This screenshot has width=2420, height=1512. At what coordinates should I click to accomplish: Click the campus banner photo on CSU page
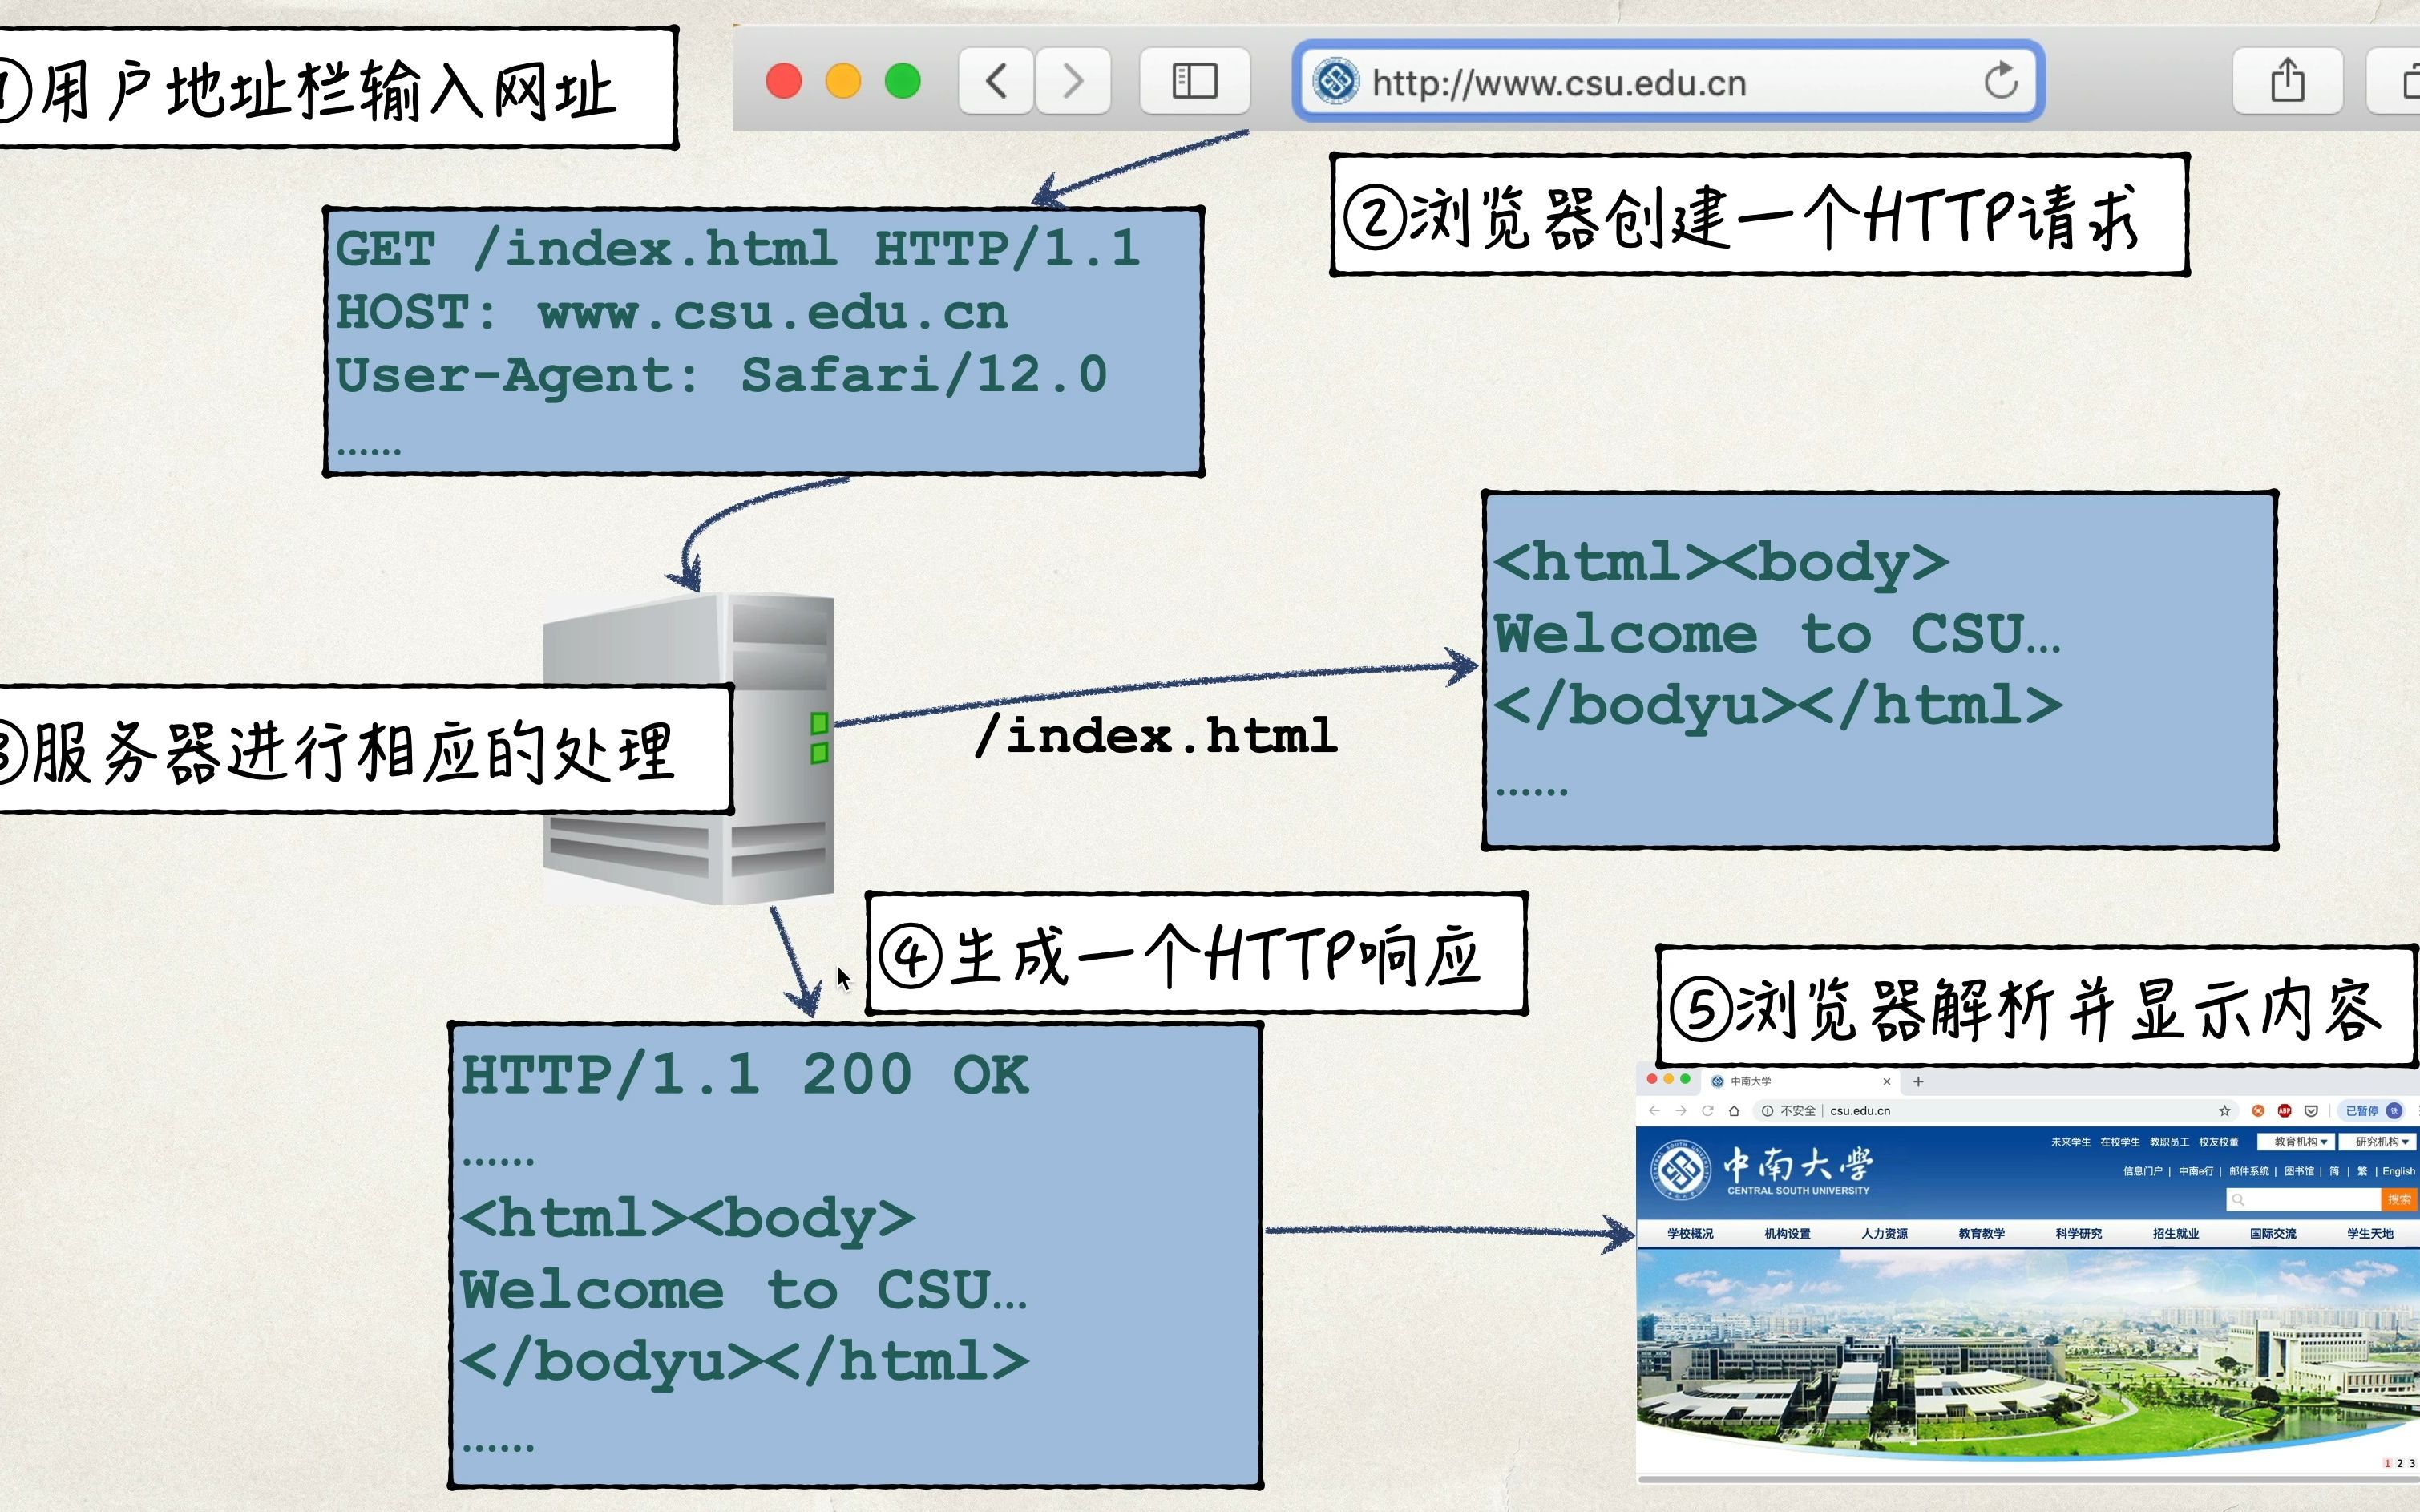click(x=2027, y=1355)
